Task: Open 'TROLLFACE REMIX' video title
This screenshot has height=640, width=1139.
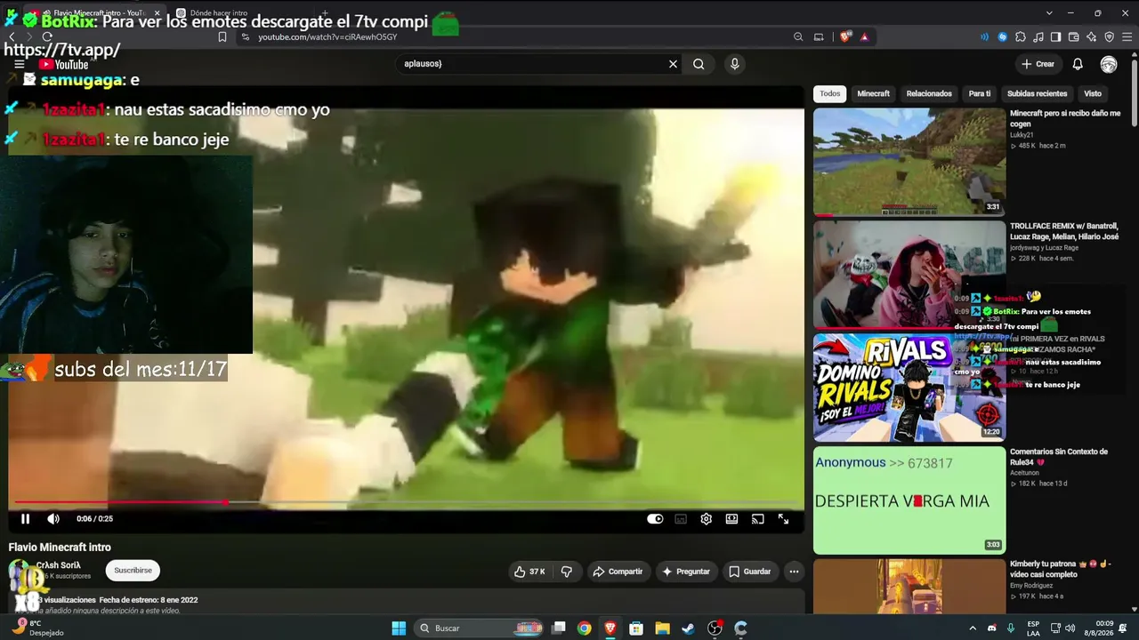Action: coord(1064,231)
